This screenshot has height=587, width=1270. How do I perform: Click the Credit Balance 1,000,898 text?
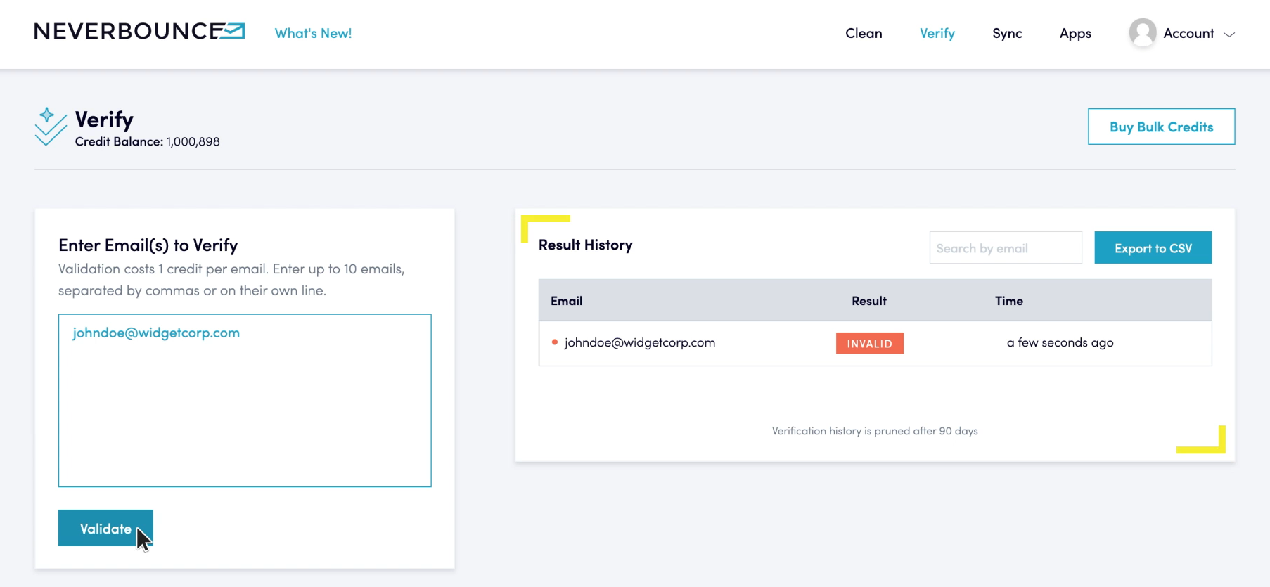[147, 141]
